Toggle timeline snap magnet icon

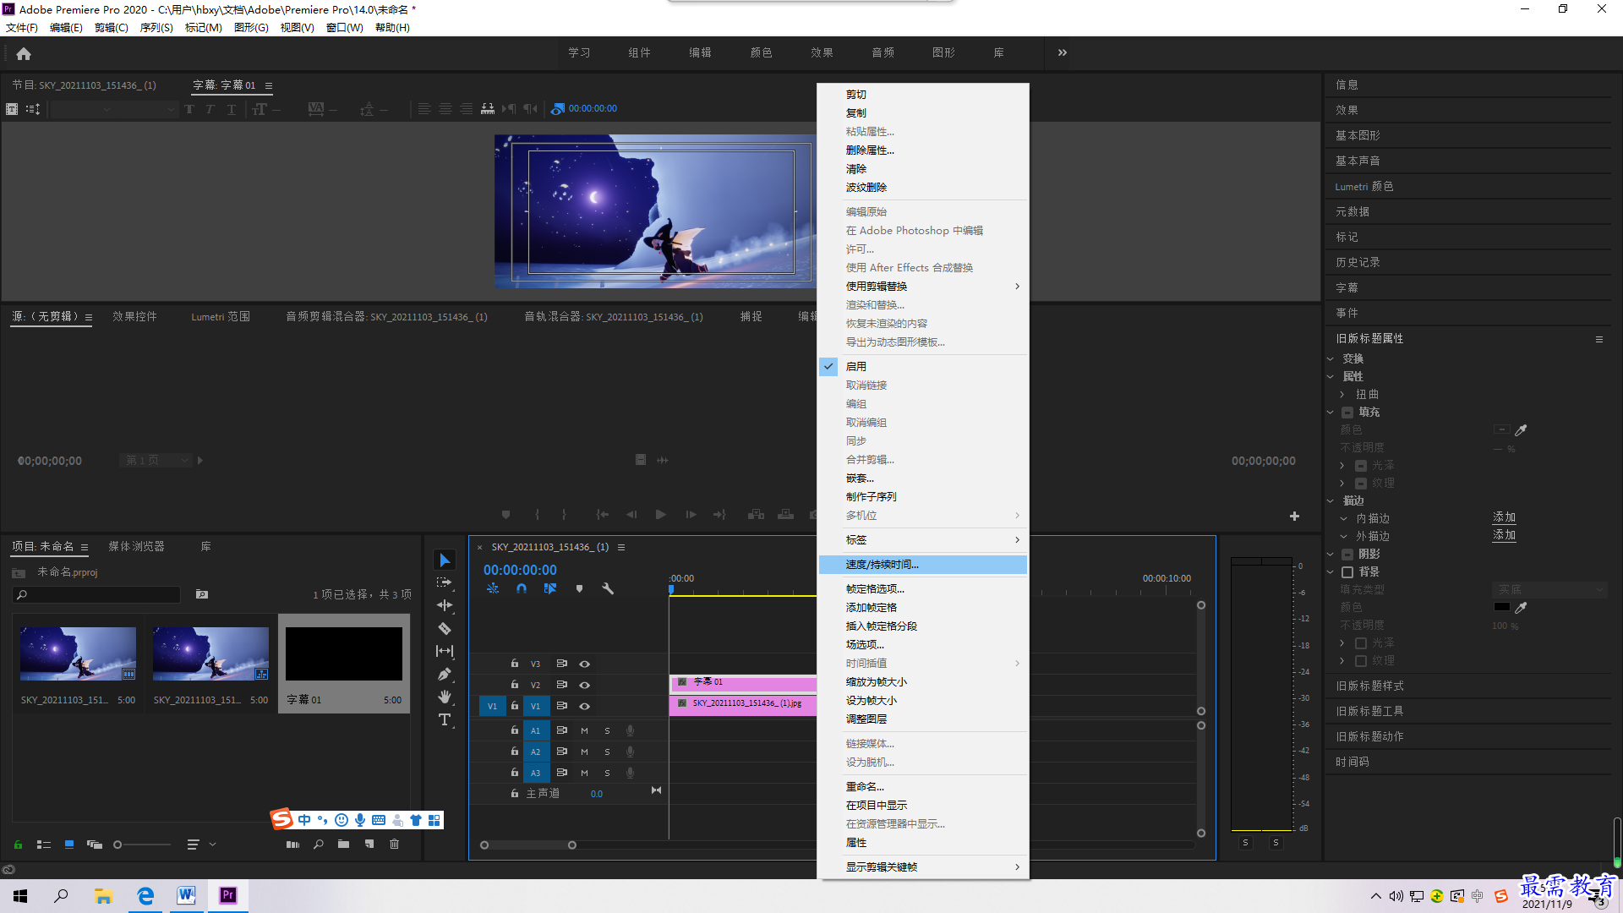[x=522, y=588]
